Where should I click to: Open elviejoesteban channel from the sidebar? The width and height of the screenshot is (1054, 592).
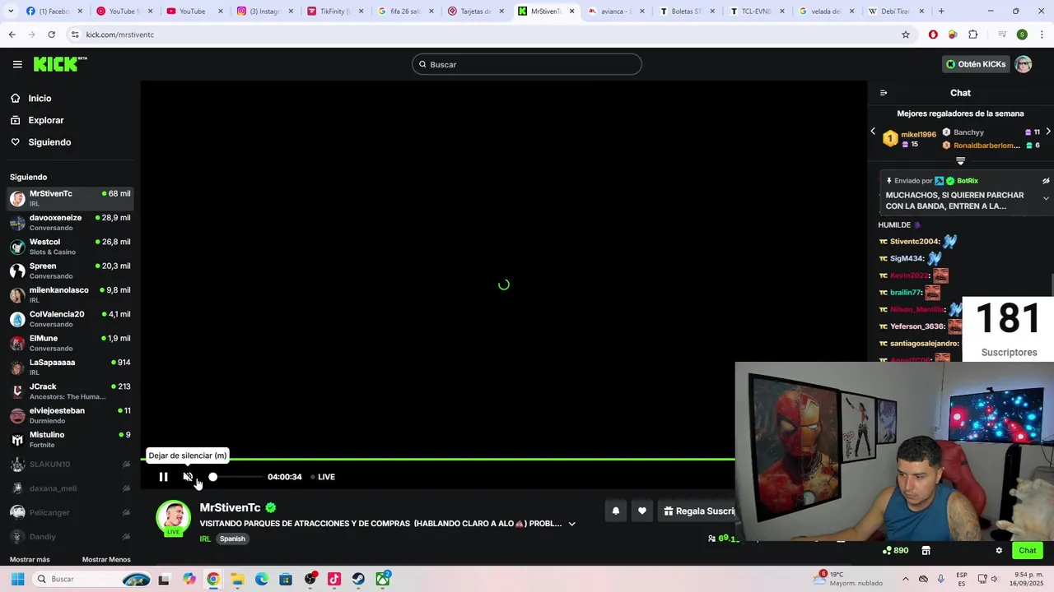click(x=70, y=415)
